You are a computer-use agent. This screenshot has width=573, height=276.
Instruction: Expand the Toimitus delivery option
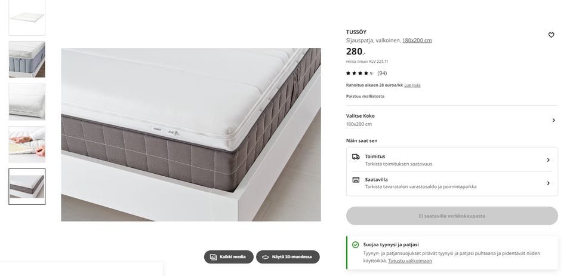(548, 160)
